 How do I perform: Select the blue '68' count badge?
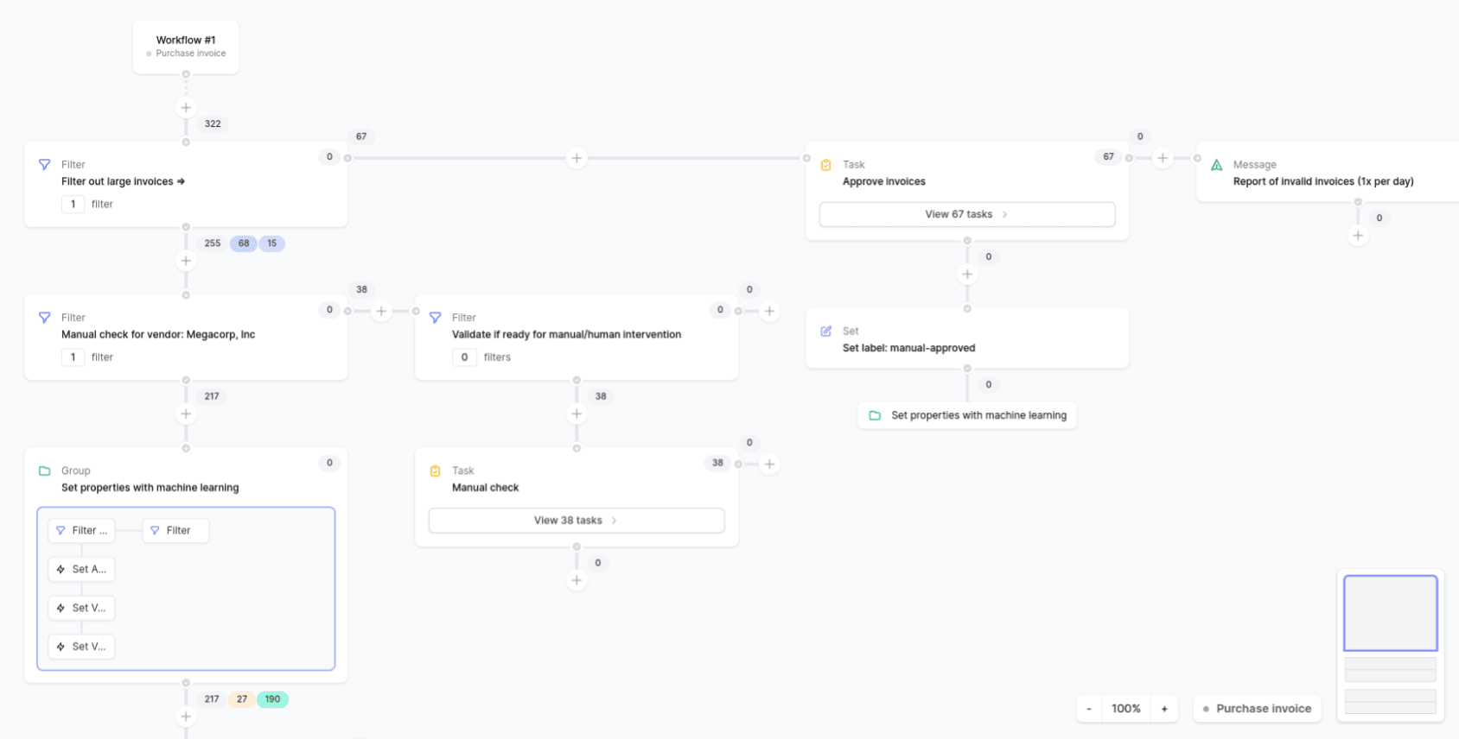(x=244, y=243)
